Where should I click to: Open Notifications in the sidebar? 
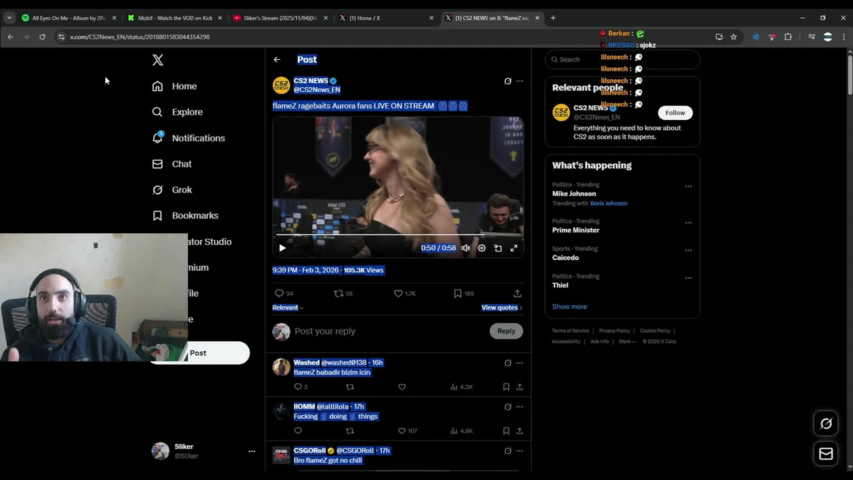189,138
